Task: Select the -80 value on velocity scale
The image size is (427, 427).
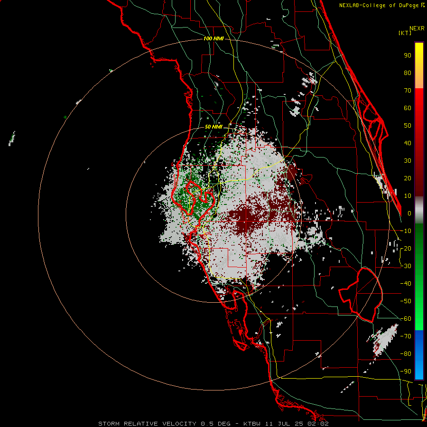Action: pos(406,354)
